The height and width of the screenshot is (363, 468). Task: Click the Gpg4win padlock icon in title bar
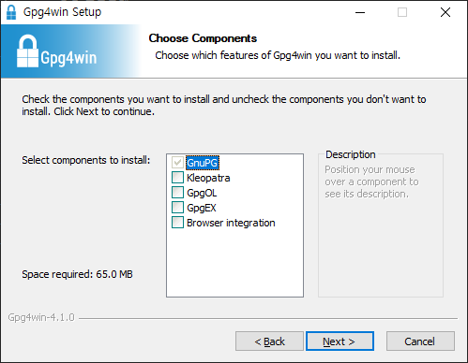(11, 12)
